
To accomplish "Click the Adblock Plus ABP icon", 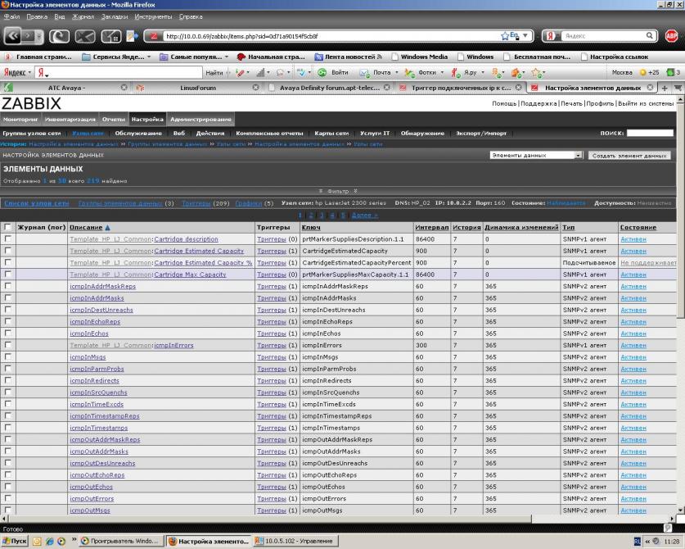I will point(672,36).
